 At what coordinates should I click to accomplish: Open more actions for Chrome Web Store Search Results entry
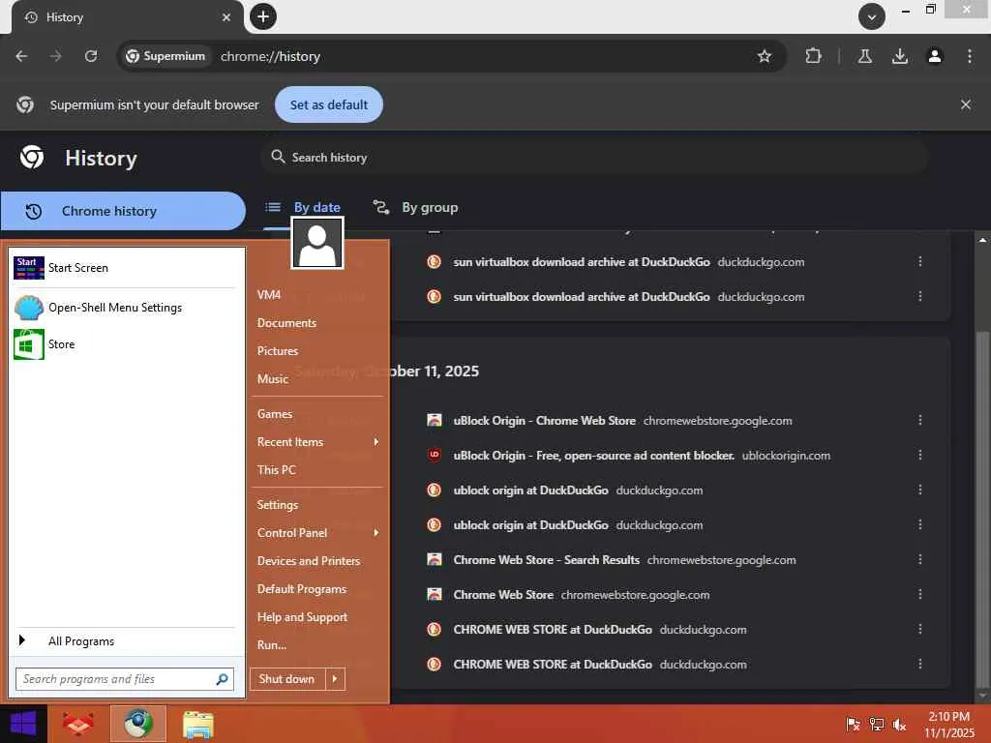coord(919,559)
